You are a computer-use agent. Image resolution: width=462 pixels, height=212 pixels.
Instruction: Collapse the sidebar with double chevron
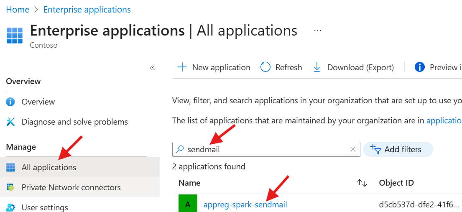click(152, 68)
